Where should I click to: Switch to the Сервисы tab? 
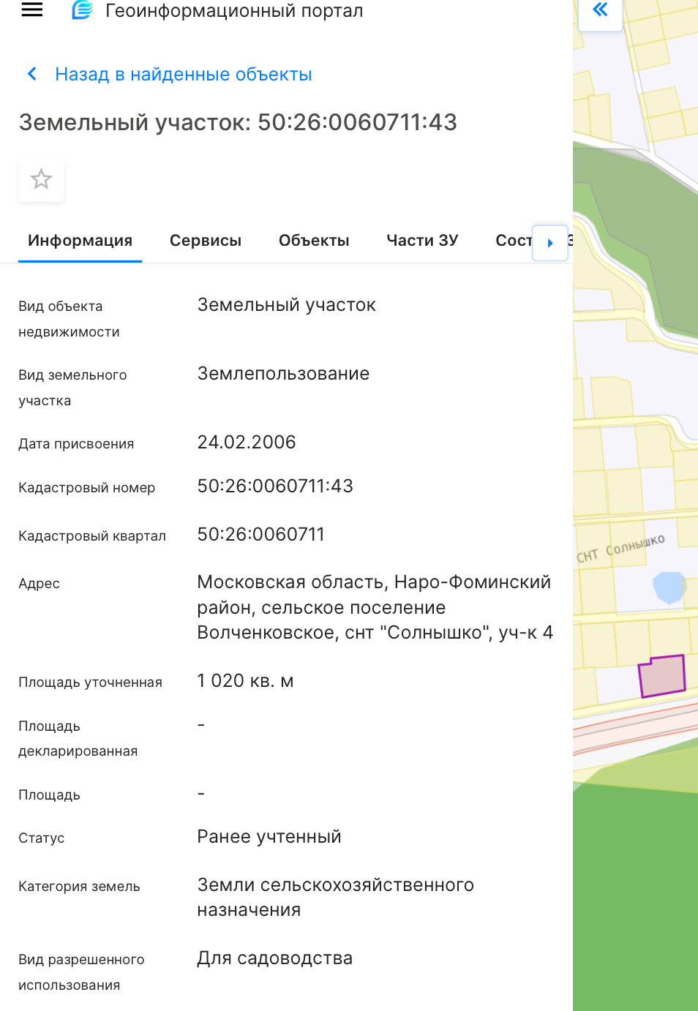pos(206,241)
